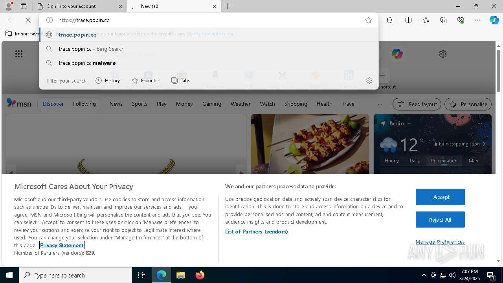Open the Extensions puzzle icon

tap(389, 20)
